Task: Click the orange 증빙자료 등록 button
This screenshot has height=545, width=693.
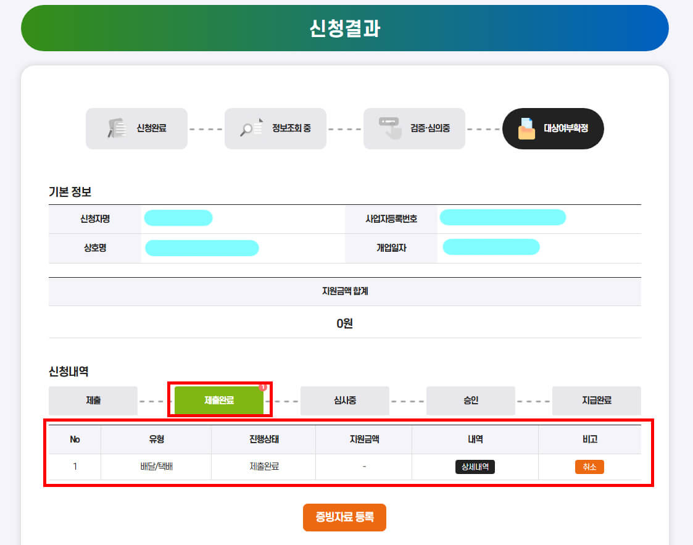Action: coord(344,518)
